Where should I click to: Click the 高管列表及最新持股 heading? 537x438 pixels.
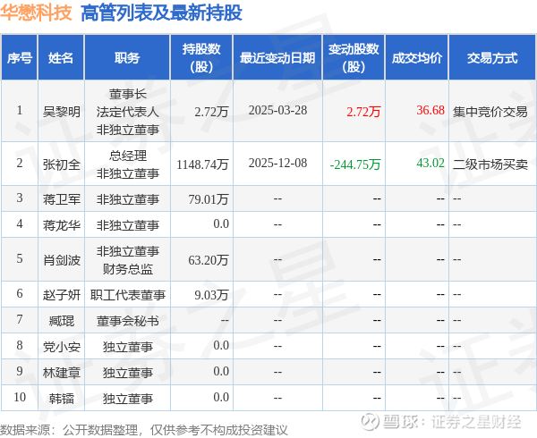161,13
